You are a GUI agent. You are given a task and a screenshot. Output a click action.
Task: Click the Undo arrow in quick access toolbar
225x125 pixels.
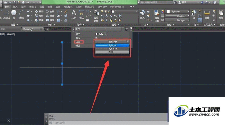27,2
